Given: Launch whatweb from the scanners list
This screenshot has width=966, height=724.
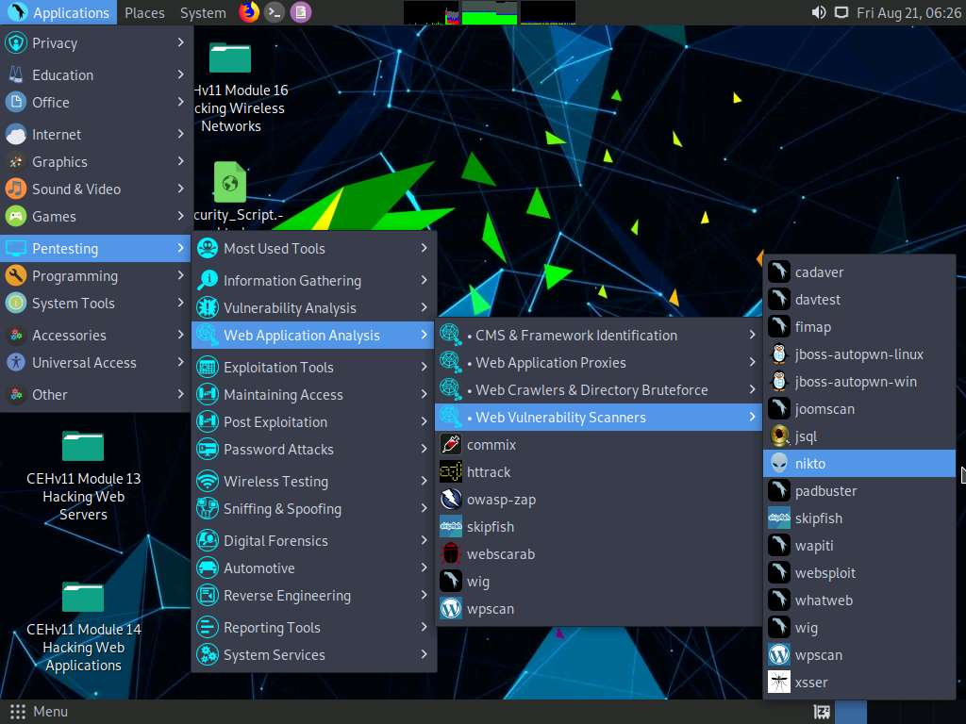Looking at the screenshot, I should click(859, 601).
